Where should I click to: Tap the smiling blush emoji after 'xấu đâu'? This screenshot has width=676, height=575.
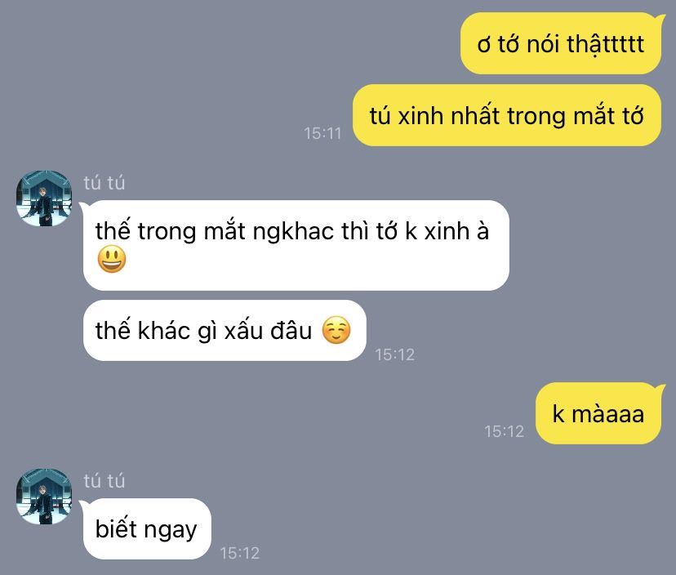click(336, 331)
